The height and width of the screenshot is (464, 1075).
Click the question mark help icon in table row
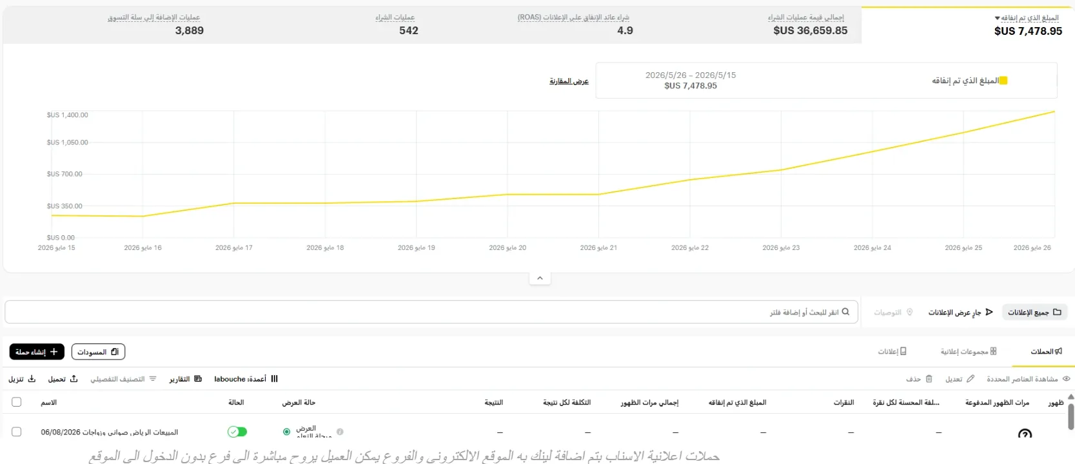click(x=1024, y=434)
